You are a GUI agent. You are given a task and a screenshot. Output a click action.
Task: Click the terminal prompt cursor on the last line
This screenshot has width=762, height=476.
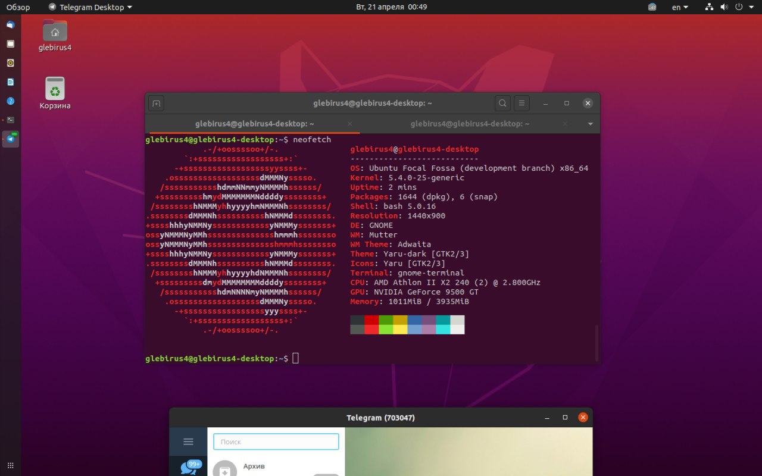click(296, 358)
